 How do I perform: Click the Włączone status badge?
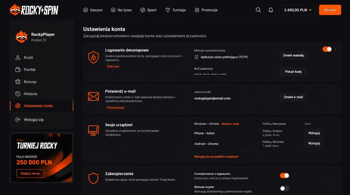pos(113,66)
